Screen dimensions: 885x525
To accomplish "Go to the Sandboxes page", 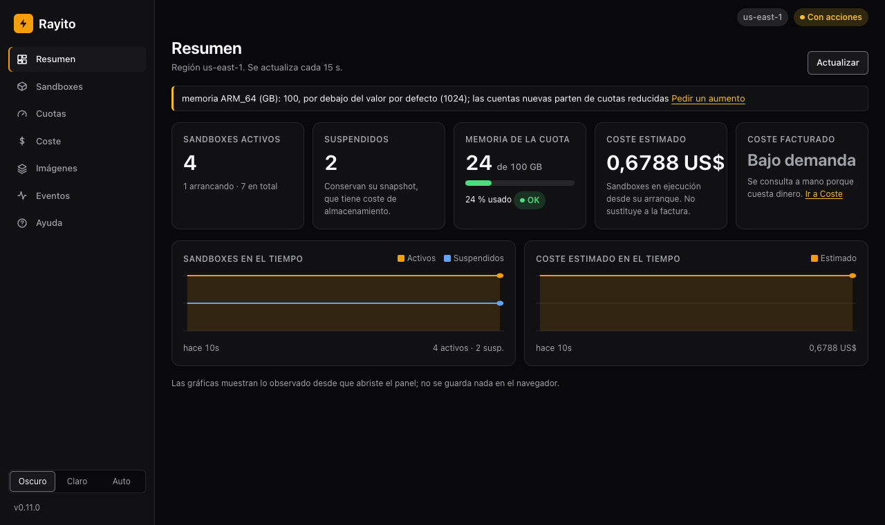I will pyautogui.click(x=77, y=86).
